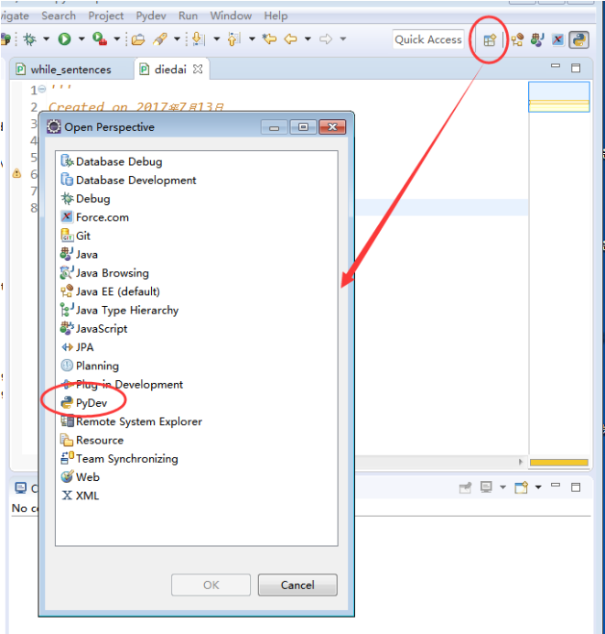Click the Next Annotation arrow icon

(199, 39)
